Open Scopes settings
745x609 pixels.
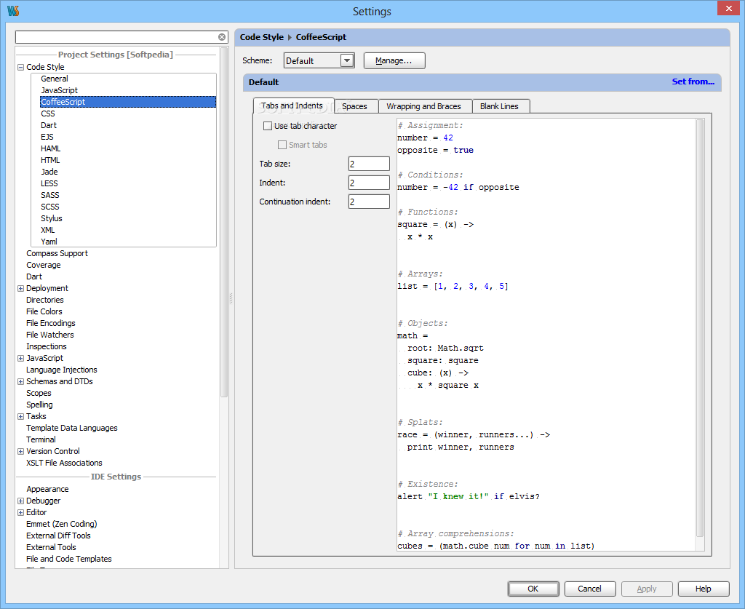[x=39, y=394]
